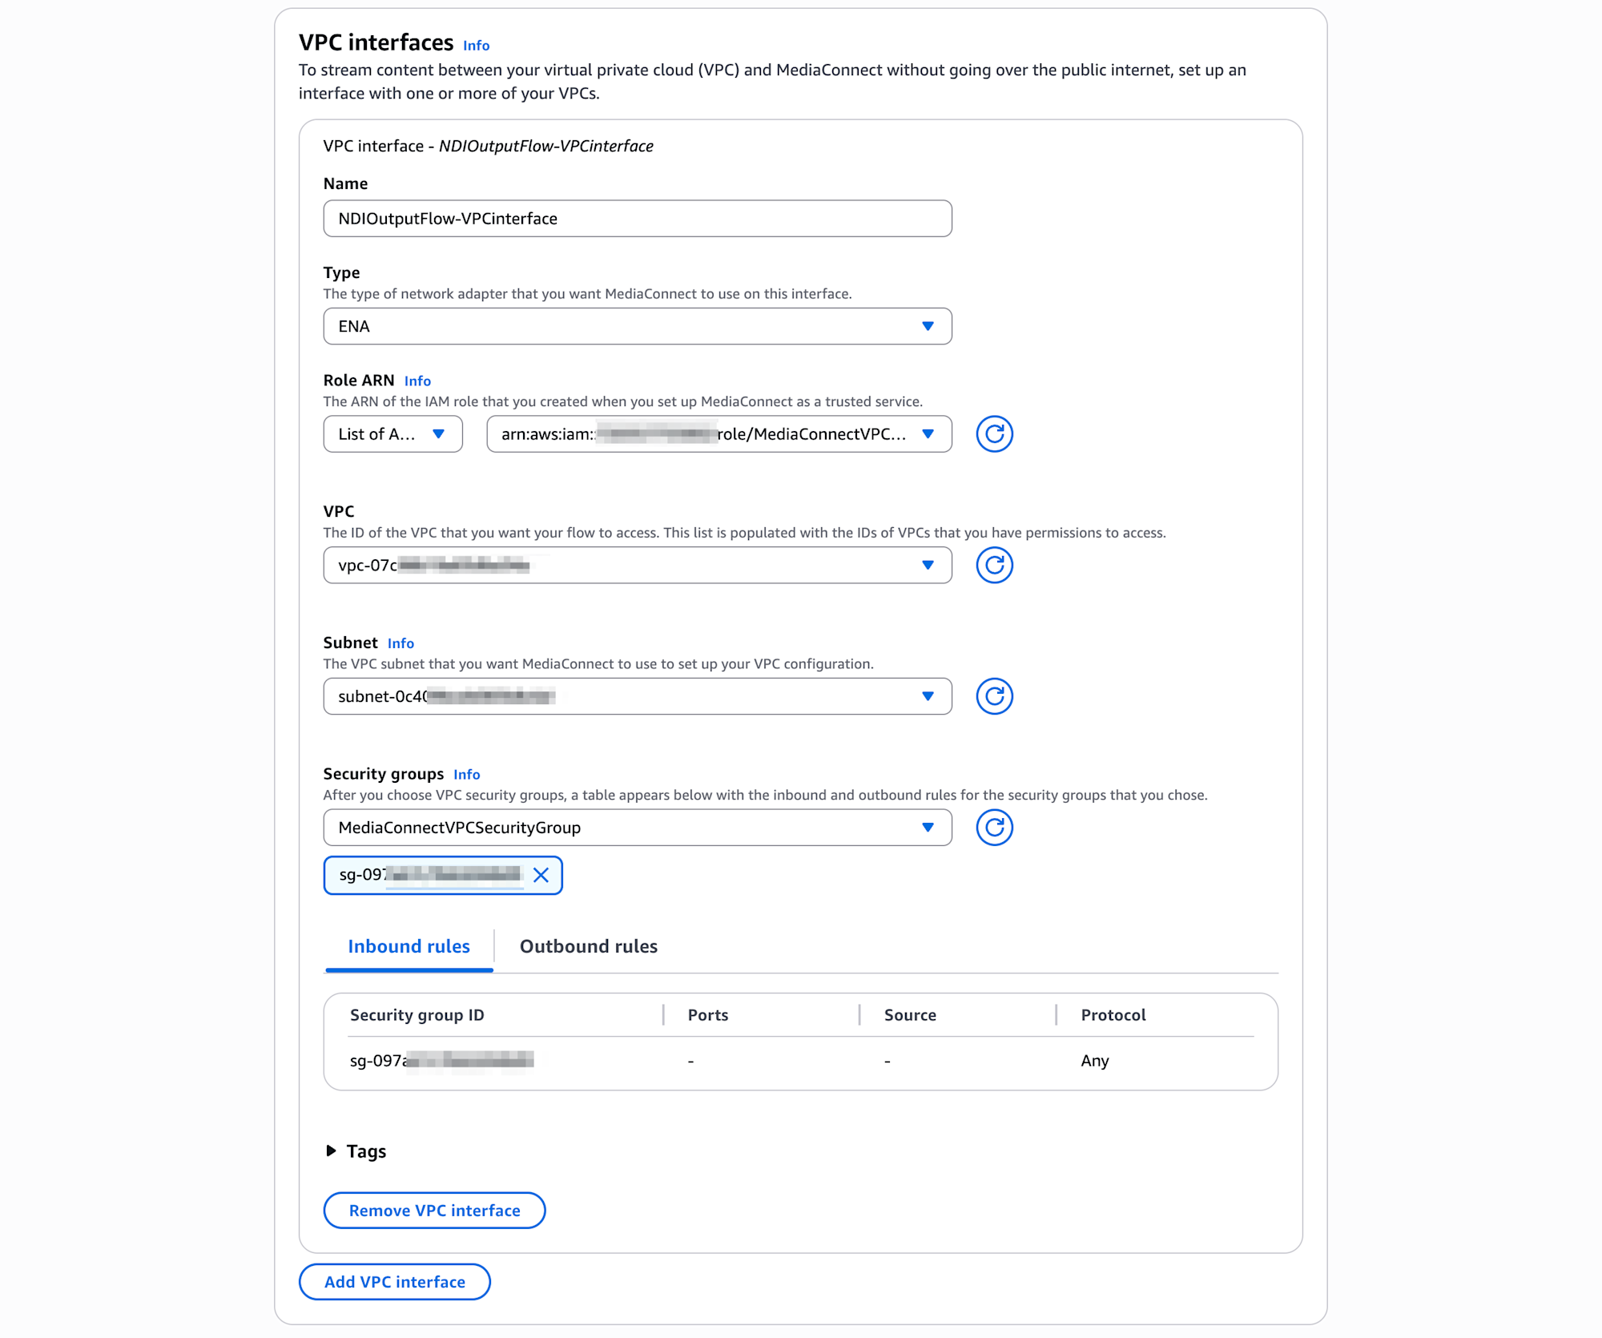Open the Type ENA dropdown
The width and height of the screenshot is (1602, 1338).
click(637, 326)
